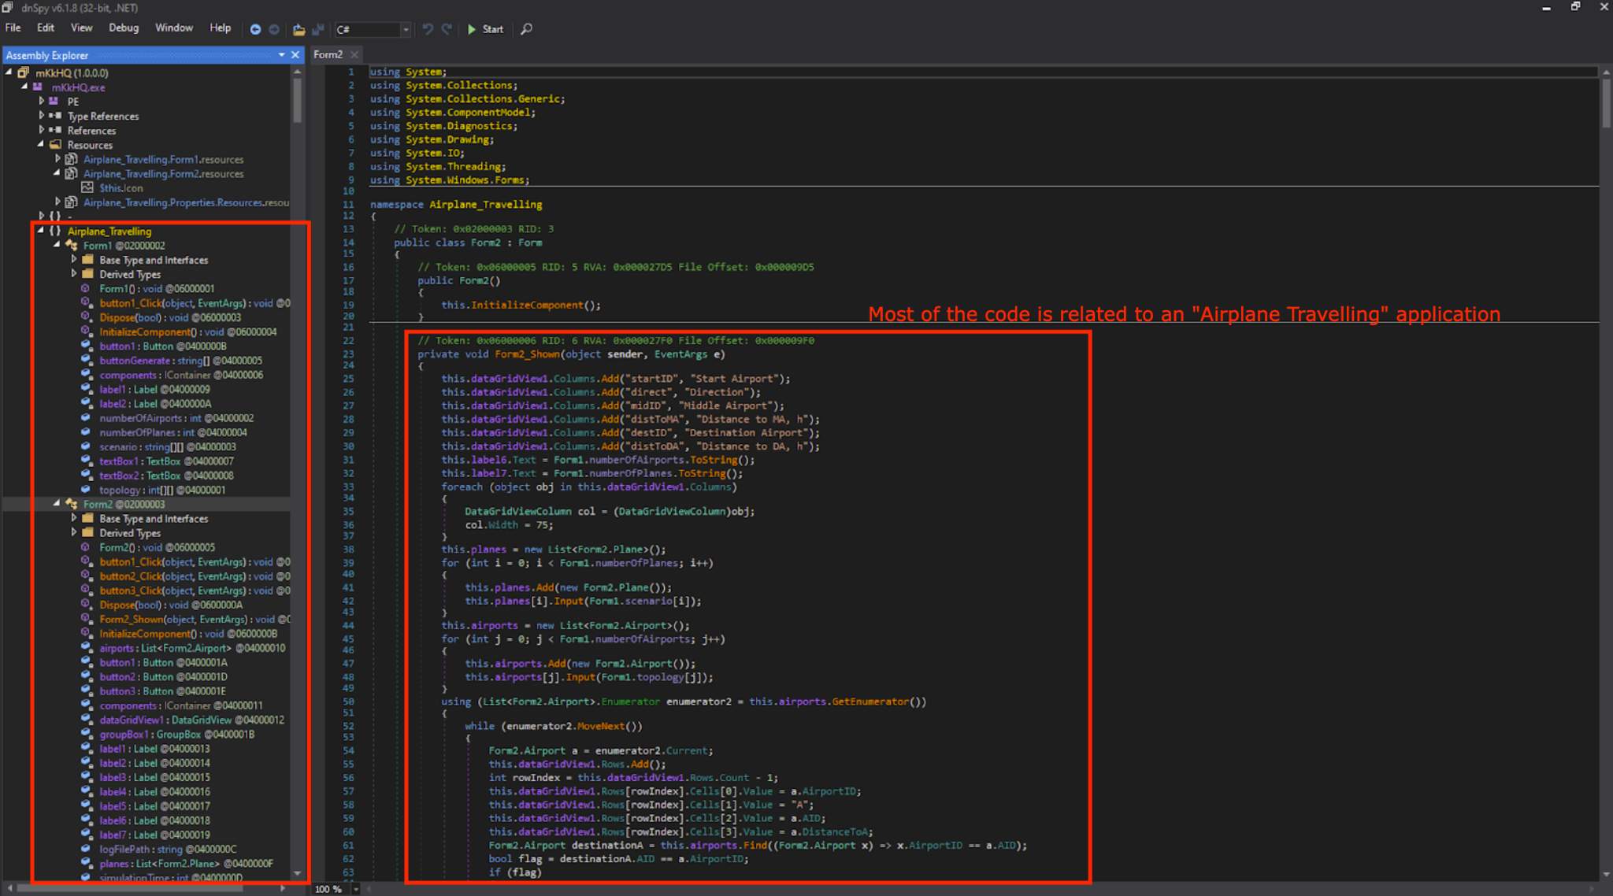Close the Assembly Explorer panel
Screen dimensions: 1613x896
point(295,55)
